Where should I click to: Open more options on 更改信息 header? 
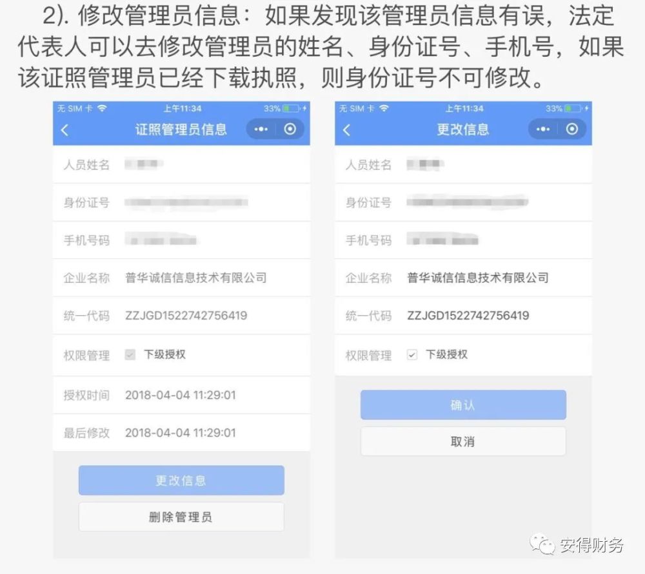542,129
